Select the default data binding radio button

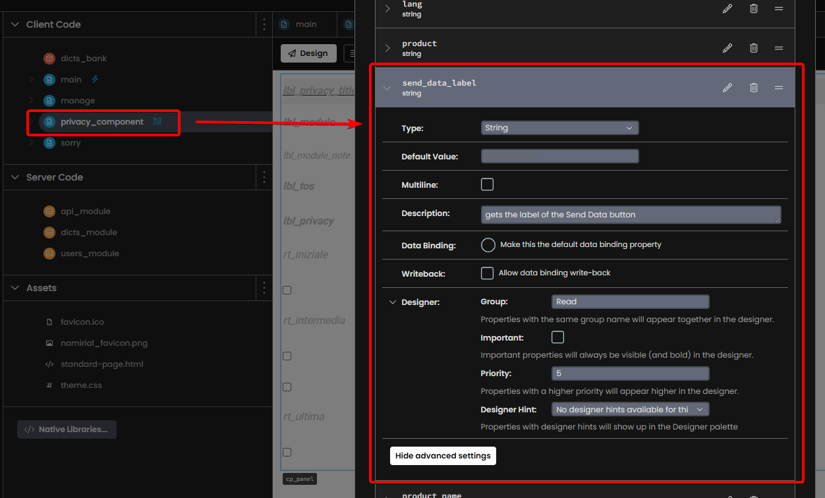pyautogui.click(x=488, y=245)
